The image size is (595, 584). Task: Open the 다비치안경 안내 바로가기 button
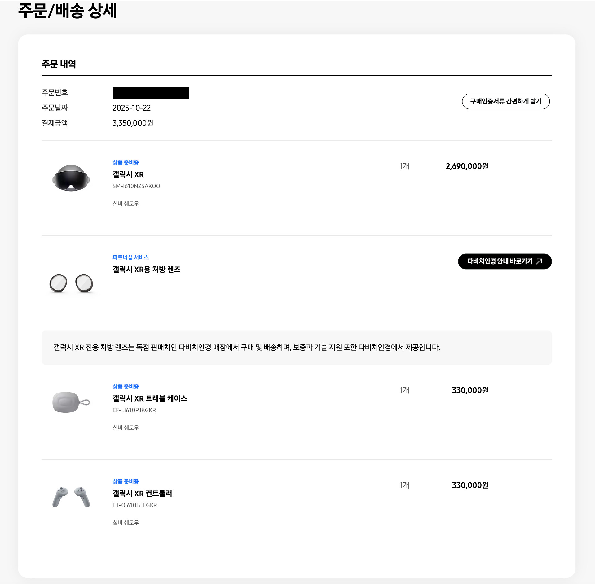click(500, 261)
